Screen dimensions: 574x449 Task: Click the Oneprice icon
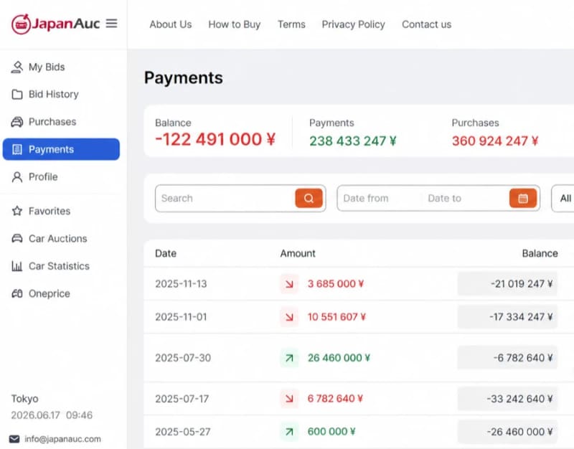click(17, 293)
